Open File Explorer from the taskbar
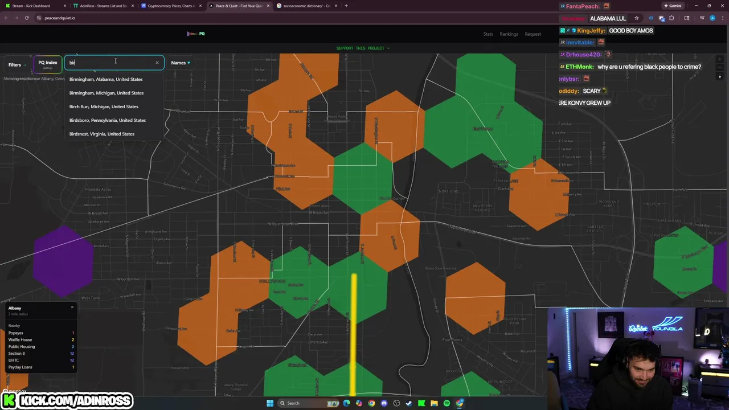The image size is (729, 410). tap(434, 403)
